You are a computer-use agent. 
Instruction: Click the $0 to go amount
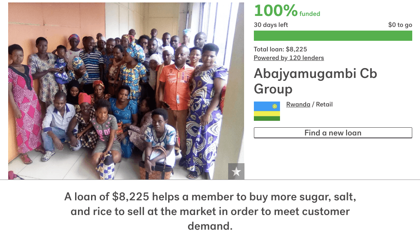pos(400,25)
